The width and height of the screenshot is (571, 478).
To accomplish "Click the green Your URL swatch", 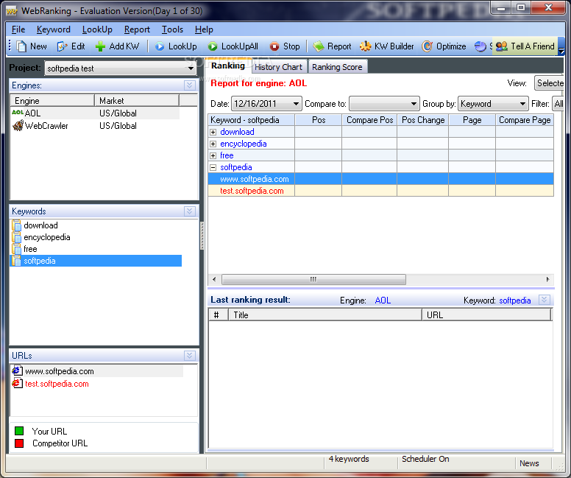I will [19, 431].
